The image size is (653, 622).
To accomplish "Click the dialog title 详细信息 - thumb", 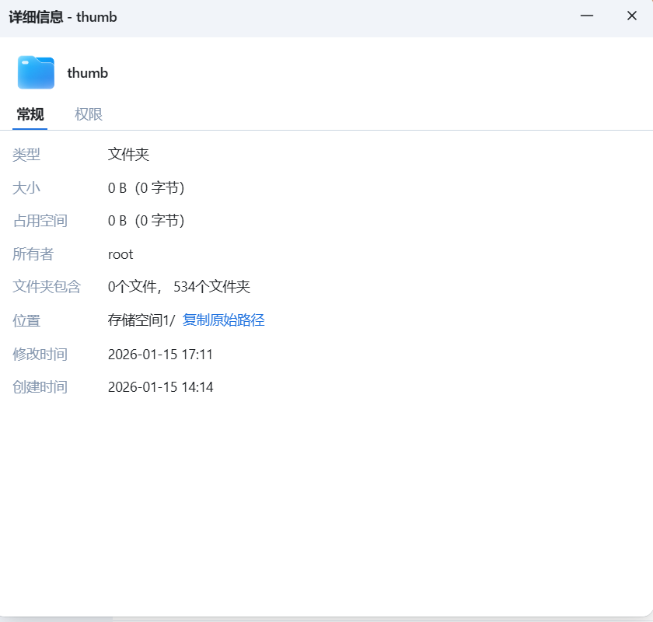I will pyautogui.click(x=63, y=16).
